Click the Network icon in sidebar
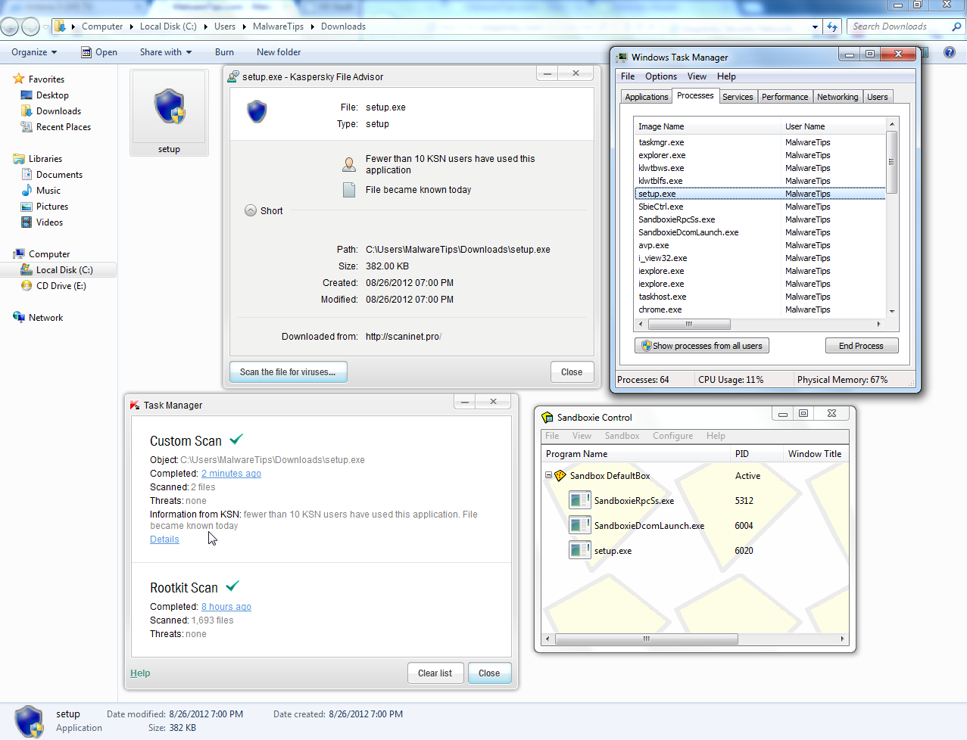 tap(19, 318)
